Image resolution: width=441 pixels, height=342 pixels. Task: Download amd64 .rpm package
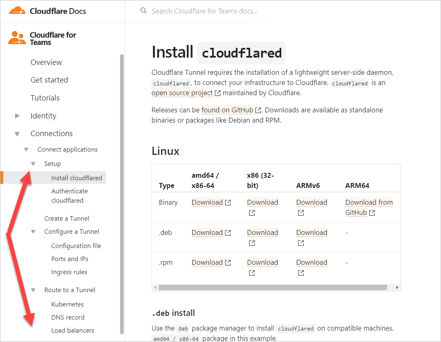[x=207, y=263]
